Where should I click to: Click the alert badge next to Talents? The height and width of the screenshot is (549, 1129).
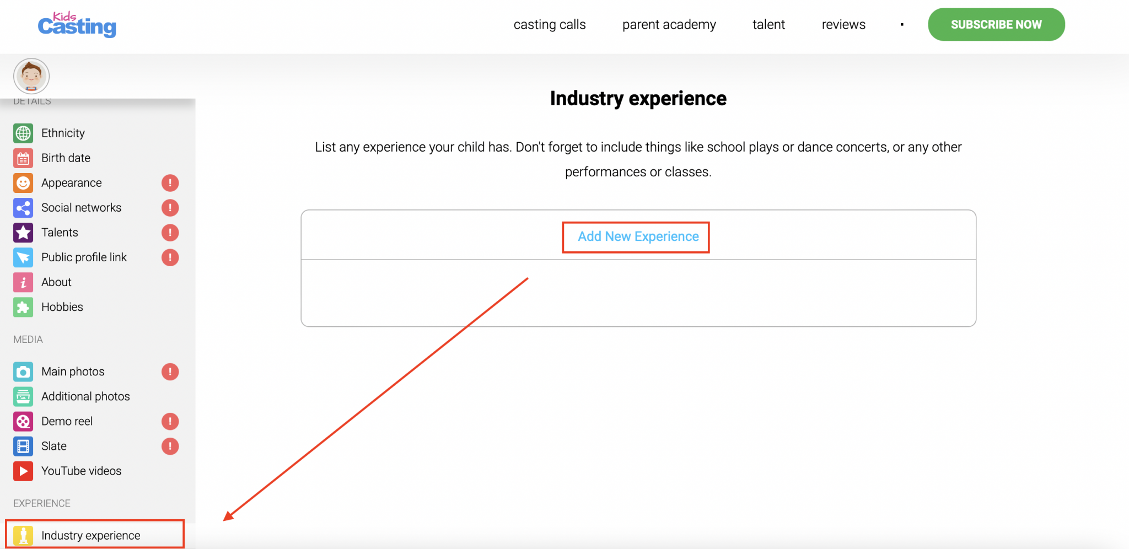[x=170, y=233]
